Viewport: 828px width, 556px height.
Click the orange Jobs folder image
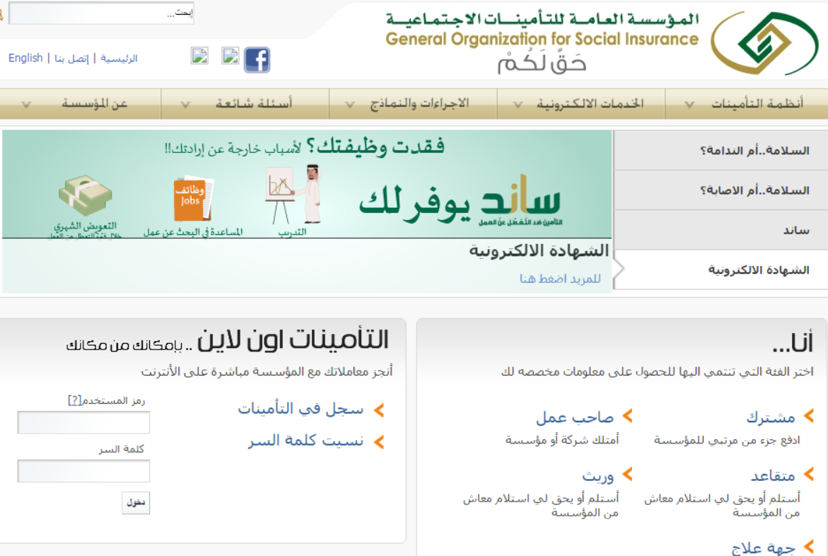193,199
